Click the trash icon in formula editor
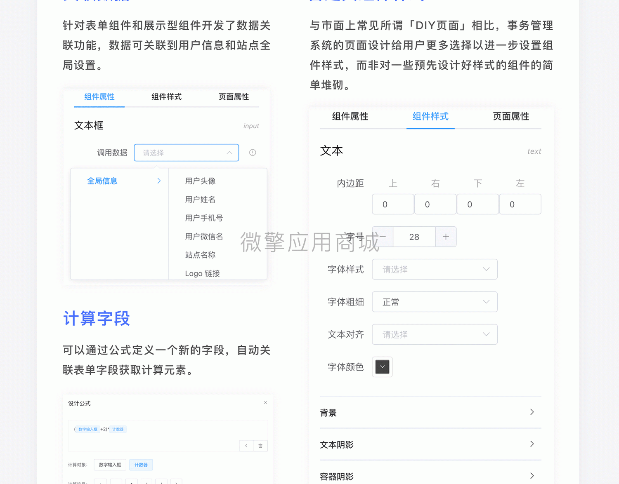The width and height of the screenshot is (619, 484). point(260,446)
